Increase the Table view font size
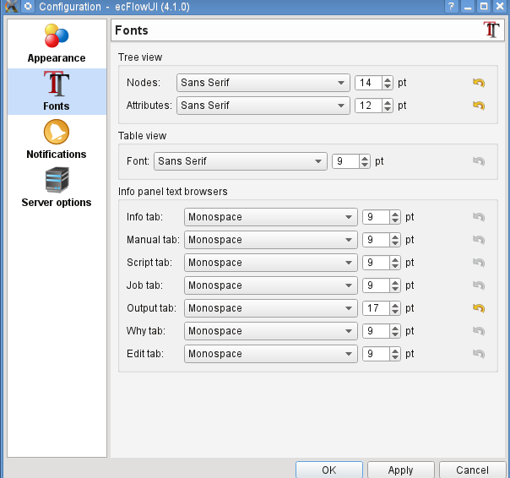This screenshot has width=510, height=478. 365,158
